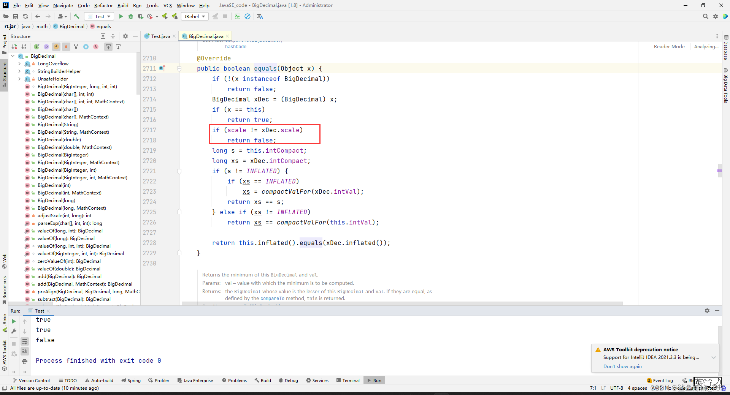
Task: Open IDE settings gear top right
Action: 716,16
